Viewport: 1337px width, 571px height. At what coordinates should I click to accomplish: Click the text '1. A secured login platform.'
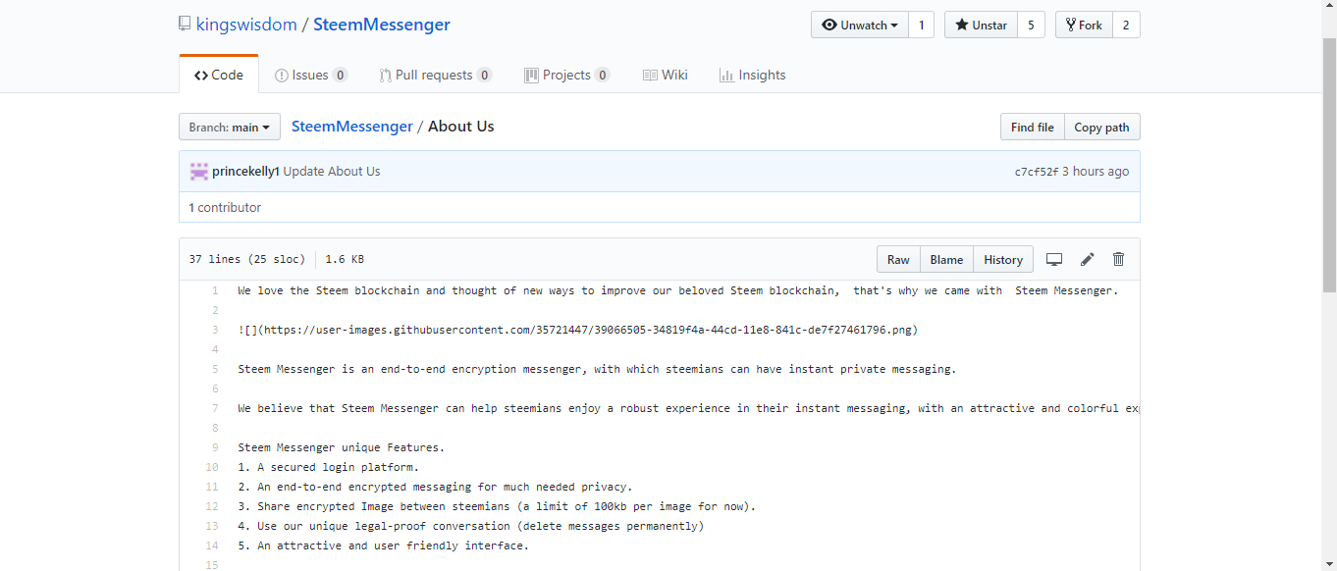[x=329, y=467]
